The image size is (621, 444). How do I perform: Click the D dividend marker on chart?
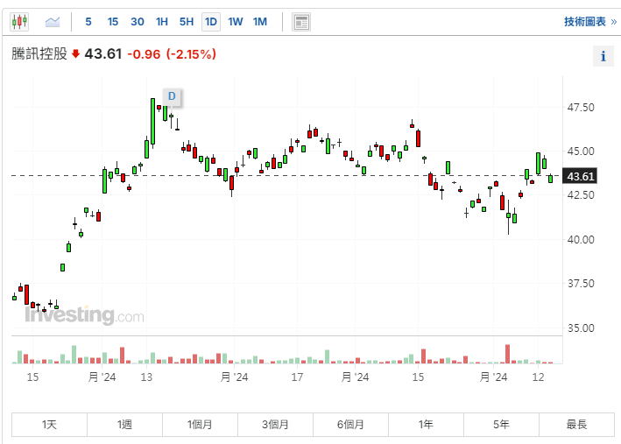172,96
